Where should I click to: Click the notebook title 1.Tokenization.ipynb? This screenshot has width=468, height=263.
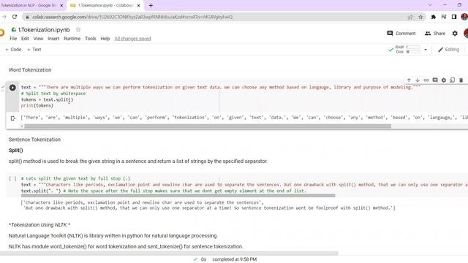coord(44,30)
